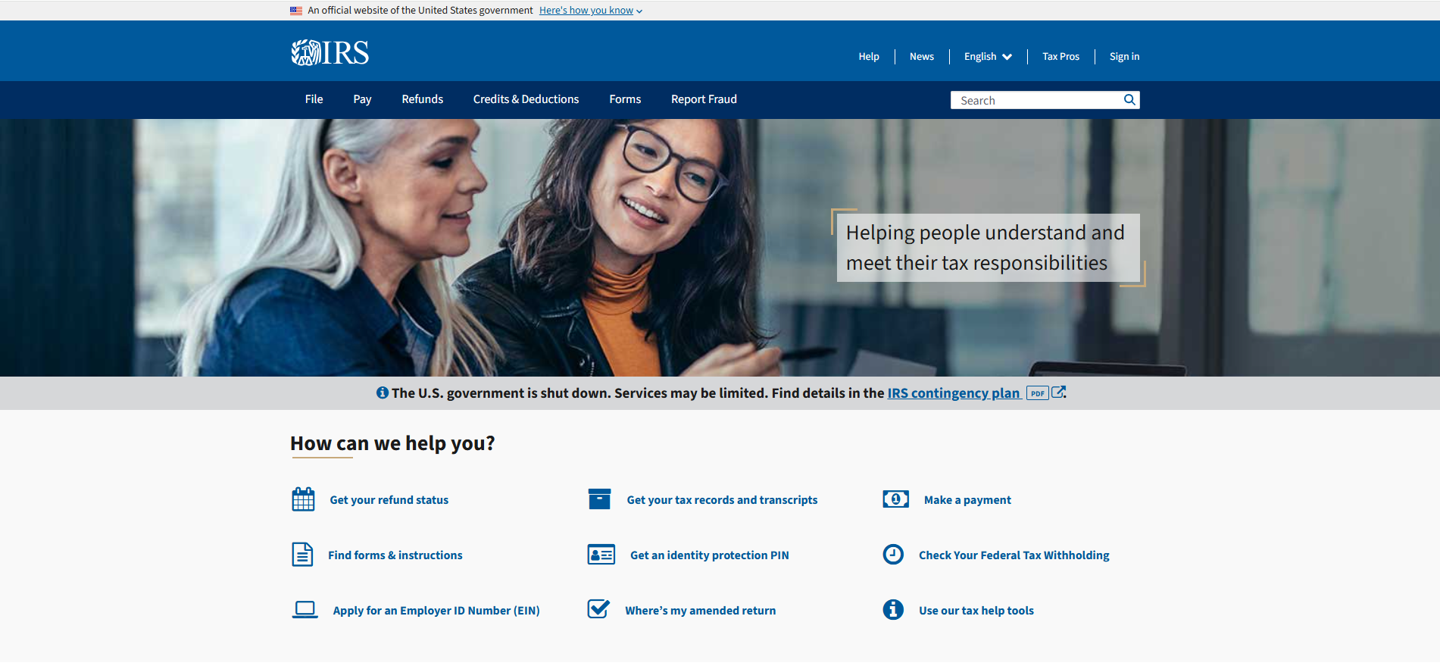
Task: Open the File menu in navigation
Action: click(x=314, y=99)
